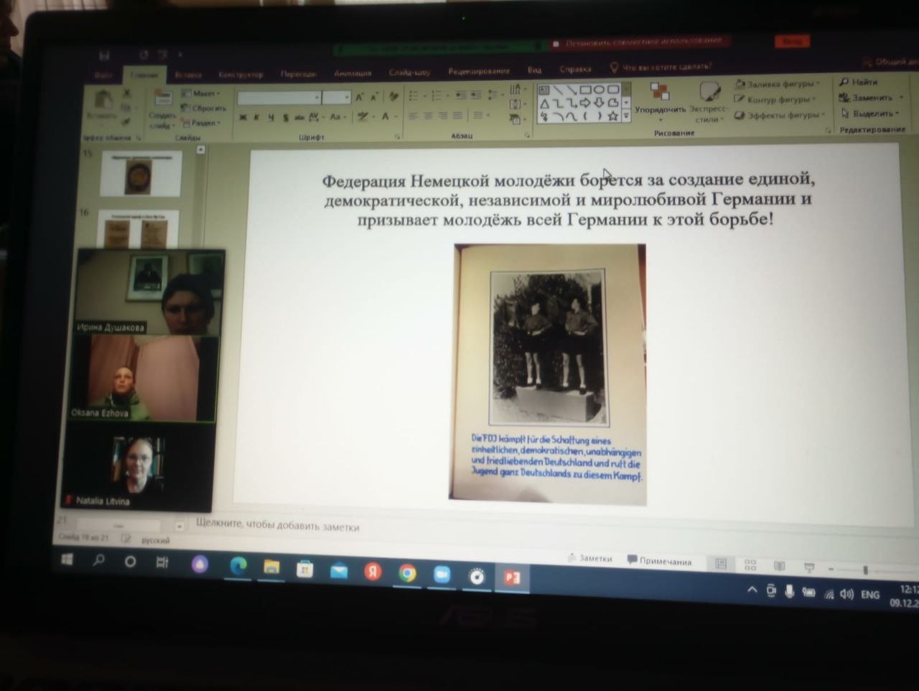Open Google Chrome from the taskbar

click(407, 573)
